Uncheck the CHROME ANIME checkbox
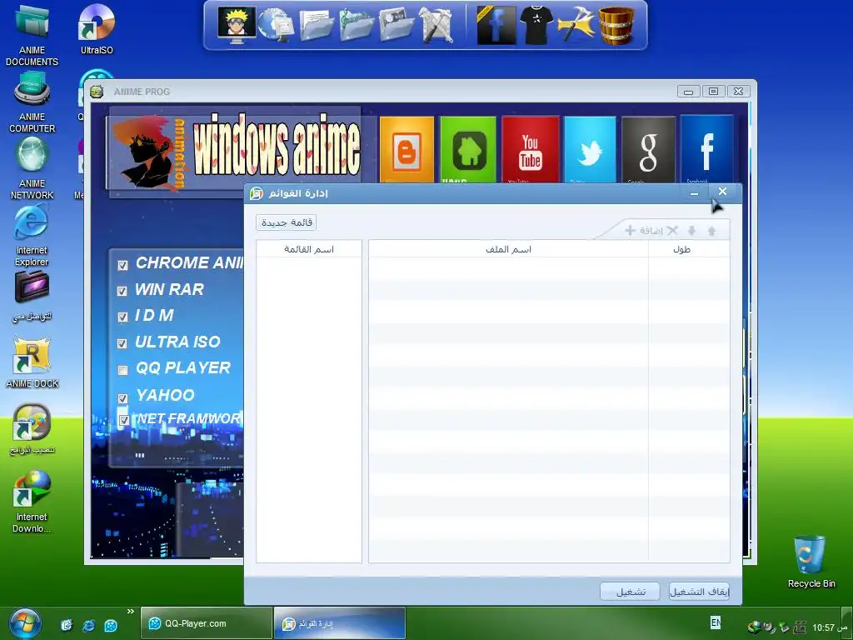Screen dimensions: 853x640 pos(123,265)
